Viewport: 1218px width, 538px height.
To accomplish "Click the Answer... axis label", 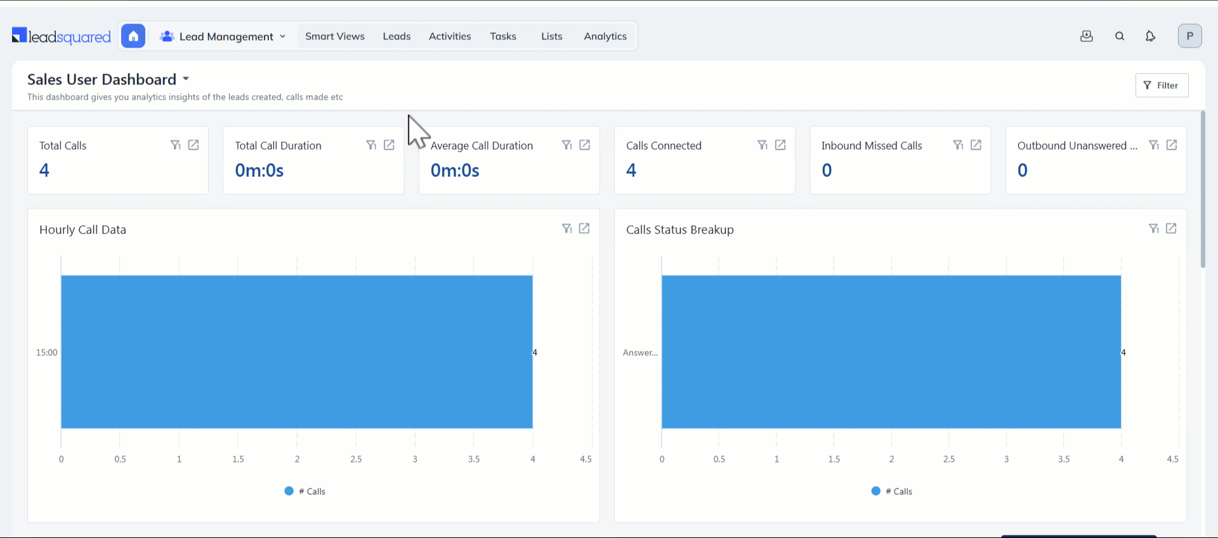I will click(x=640, y=353).
